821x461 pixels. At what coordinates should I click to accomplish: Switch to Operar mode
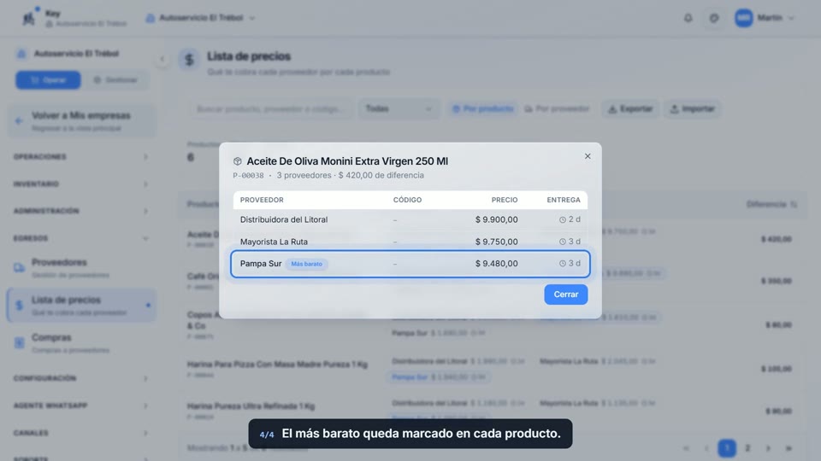coord(48,80)
